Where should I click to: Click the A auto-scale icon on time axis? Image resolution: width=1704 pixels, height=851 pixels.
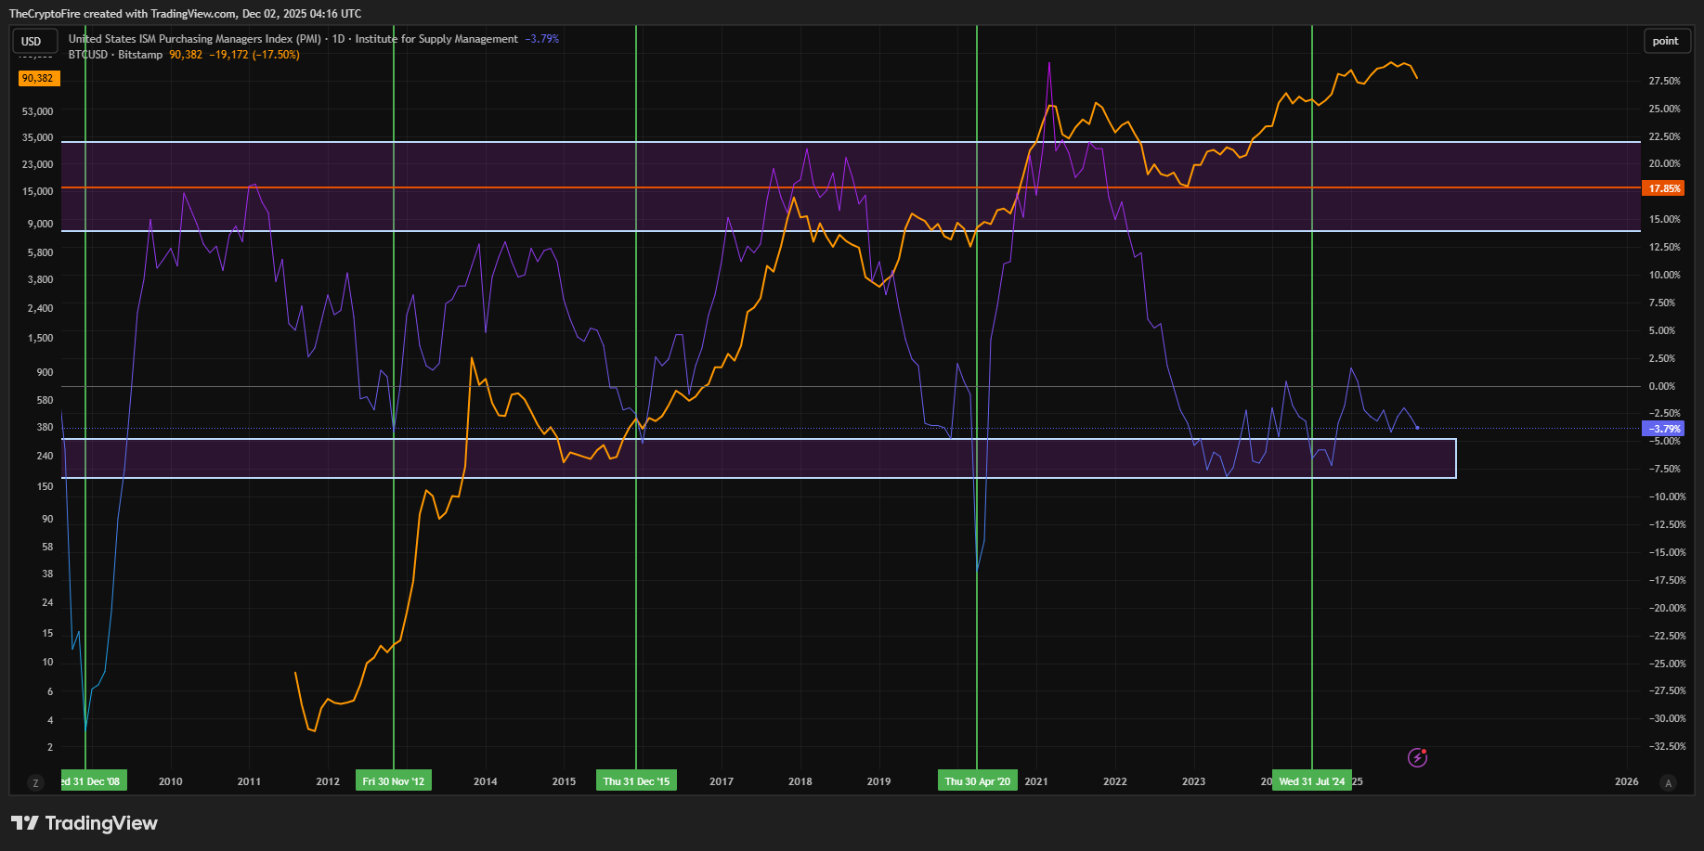tap(1671, 782)
